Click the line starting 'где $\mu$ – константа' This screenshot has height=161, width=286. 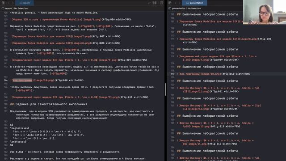tap(65, 152)
